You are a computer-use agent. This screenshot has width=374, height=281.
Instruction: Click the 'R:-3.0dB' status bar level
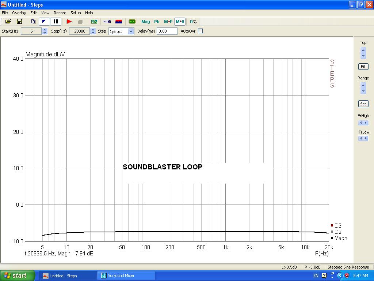[313, 267]
